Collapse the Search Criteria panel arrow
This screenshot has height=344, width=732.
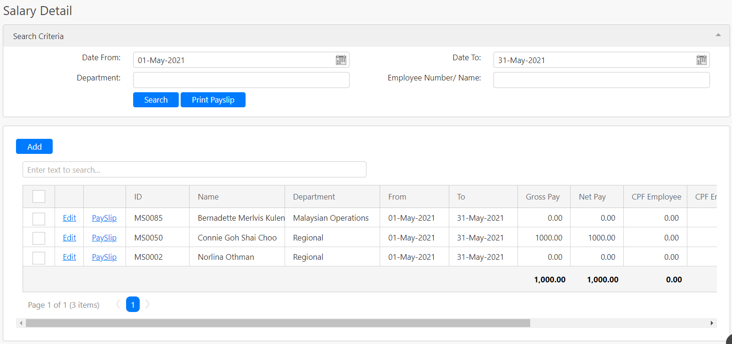(718, 35)
